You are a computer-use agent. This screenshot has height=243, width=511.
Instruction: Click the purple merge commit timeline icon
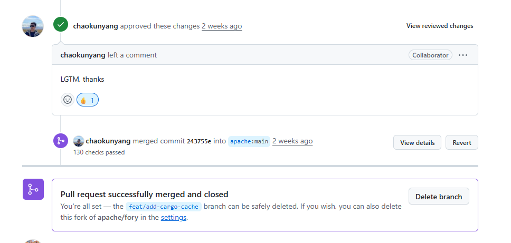pyautogui.click(x=61, y=141)
